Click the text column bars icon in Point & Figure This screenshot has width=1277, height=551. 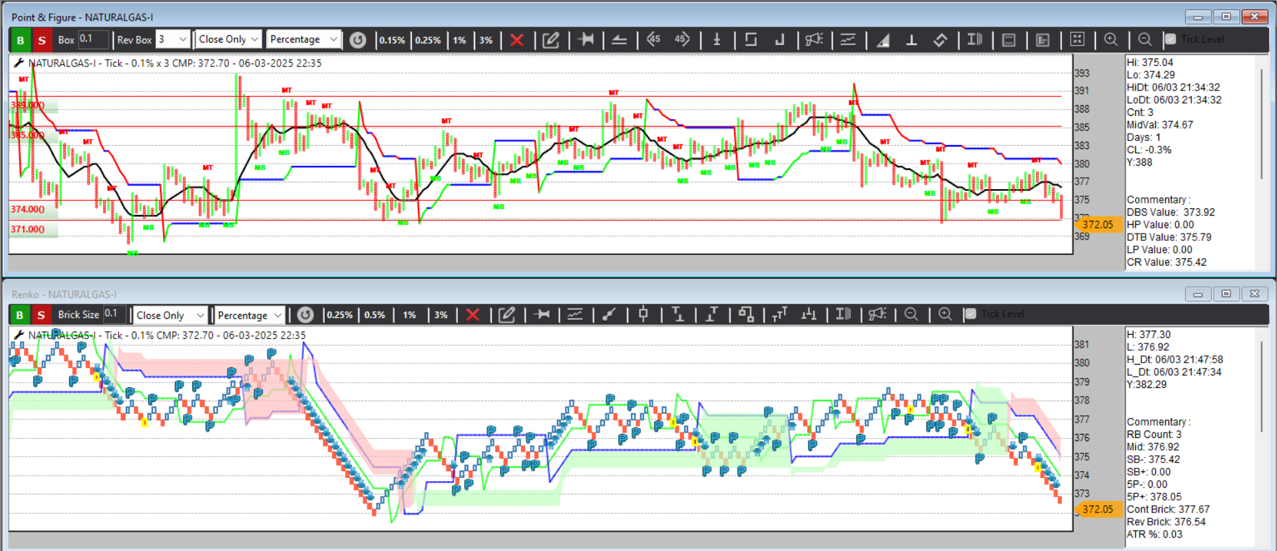click(x=974, y=39)
